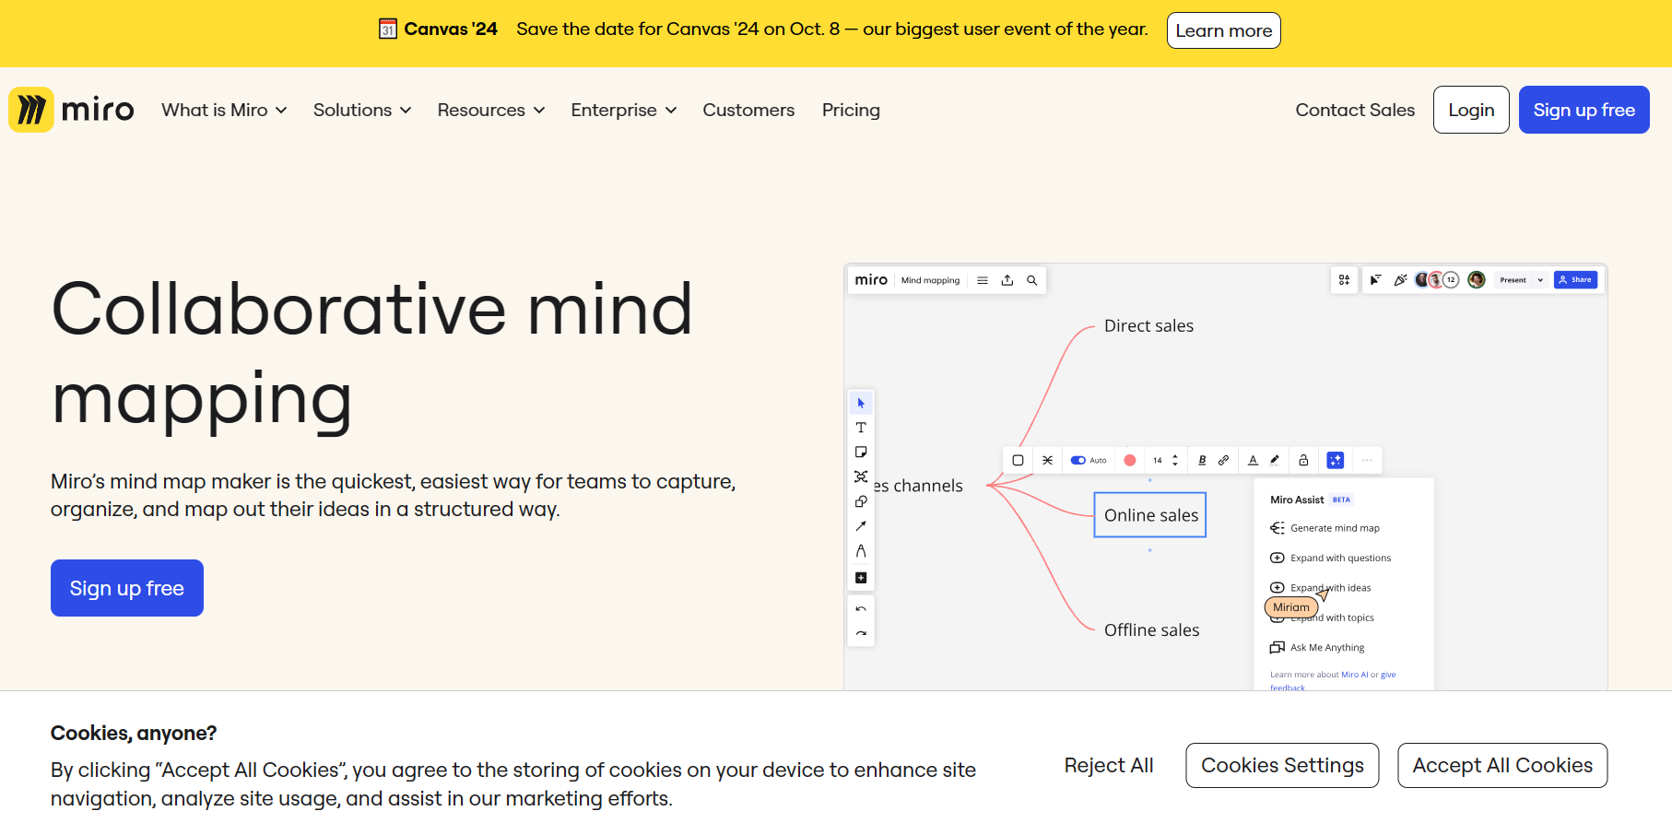1672x835 pixels.
Task: Click the Login button
Action: (x=1470, y=111)
